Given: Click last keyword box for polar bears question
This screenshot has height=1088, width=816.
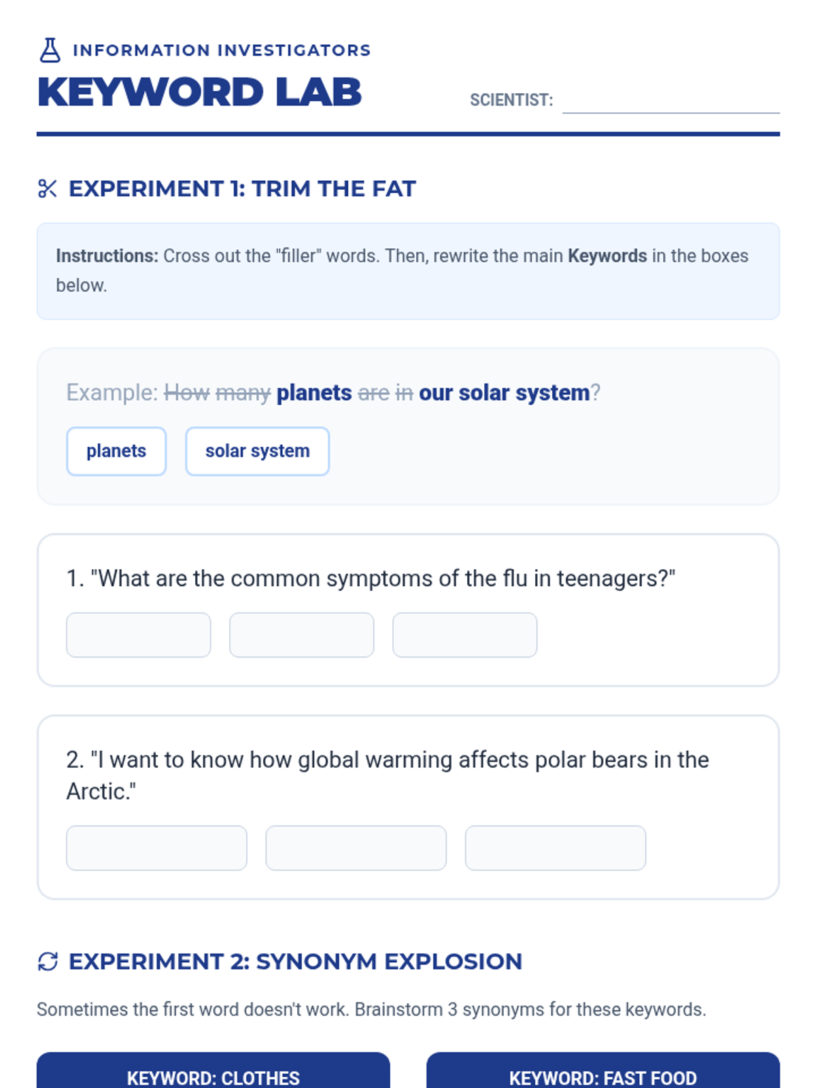Looking at the screenshot, I should [x=556, y=848].
